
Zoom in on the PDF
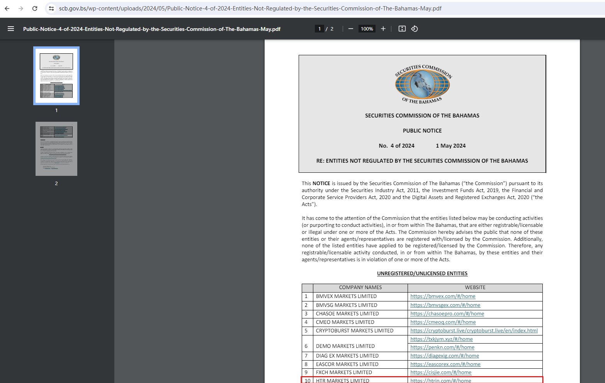tap(383, 29)
